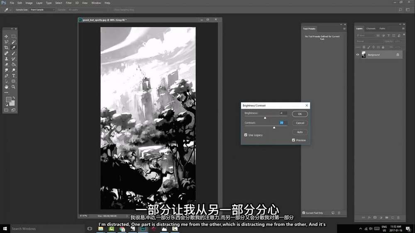This screenshot has width=415, height=233.
Task: Switch to the Paths tab
Action: (382, 29)
